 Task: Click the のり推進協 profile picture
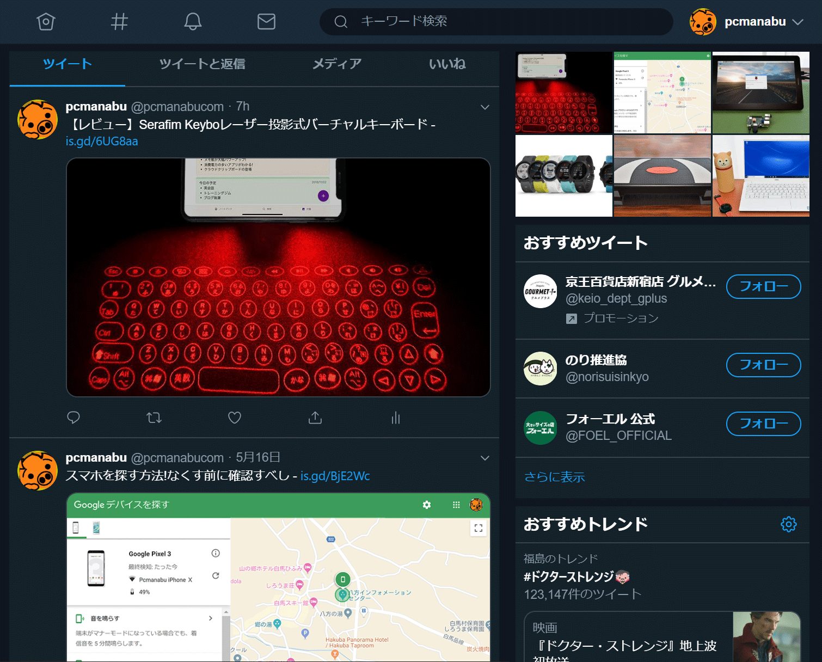point(541,369)
